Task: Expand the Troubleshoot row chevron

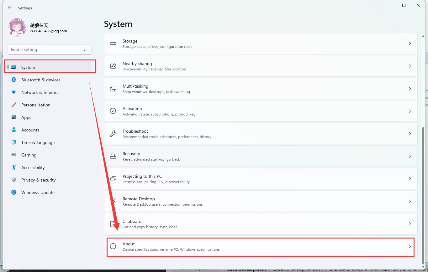Action: click(x=410, y=134)
